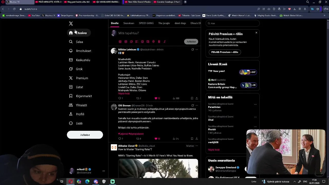Viewport: 329px width, 185px height.
Task: Expand Lisää more menu in sidebar
Action: [76, 123]
